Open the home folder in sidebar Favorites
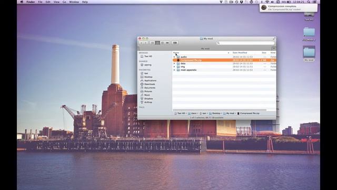337x190 pixels. click(144, 73)
